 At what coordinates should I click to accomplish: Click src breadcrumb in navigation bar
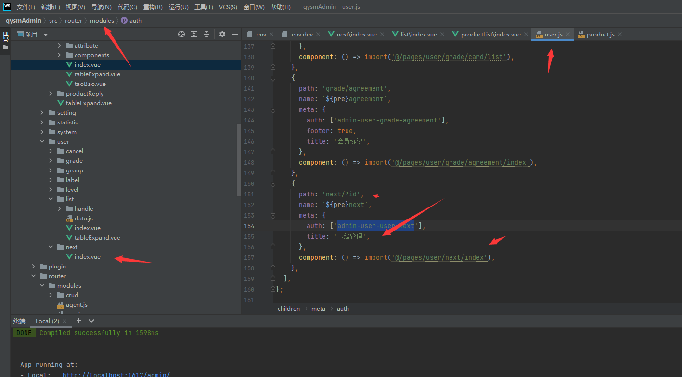[53, 21]
